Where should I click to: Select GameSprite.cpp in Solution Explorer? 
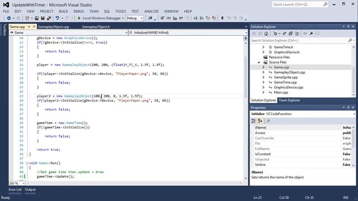click(x=286, y=77)
